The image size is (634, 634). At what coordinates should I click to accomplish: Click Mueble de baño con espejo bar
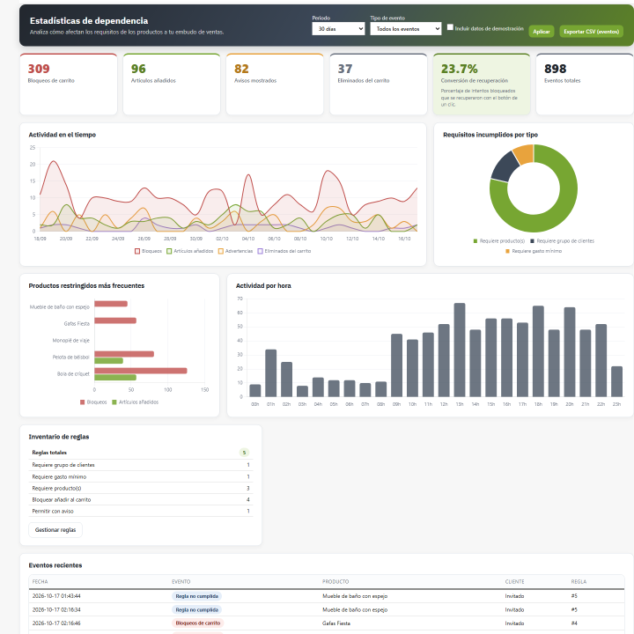[x=111, y=304]
